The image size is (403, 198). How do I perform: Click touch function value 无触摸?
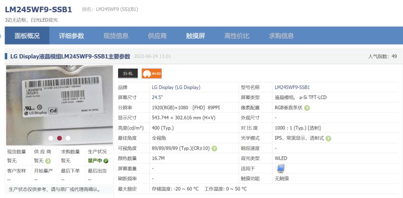(x=282, y=178)
